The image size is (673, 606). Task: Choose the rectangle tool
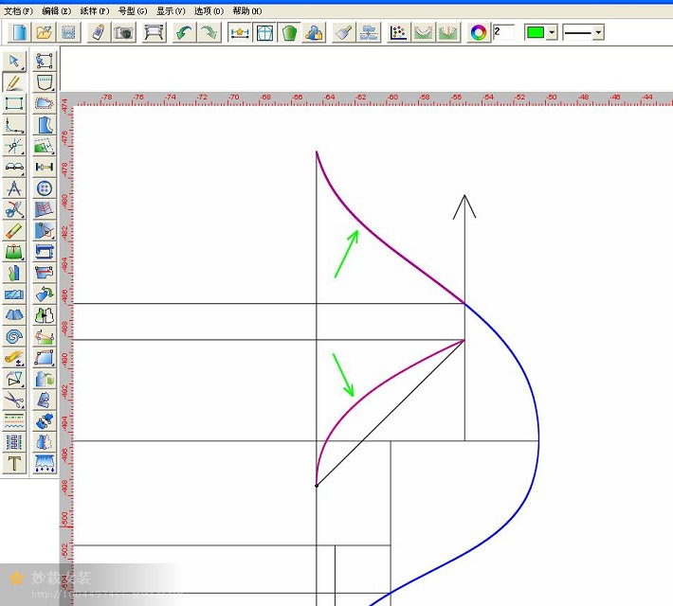pos(14,103)
